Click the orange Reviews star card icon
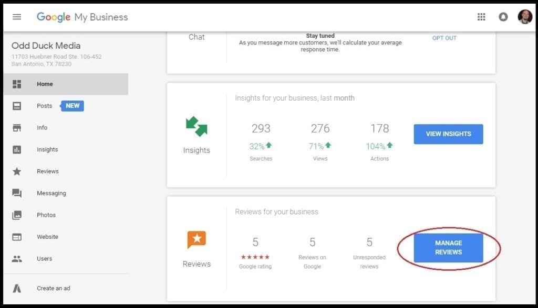This screenshot has width=538, height=308. point(196,239)
